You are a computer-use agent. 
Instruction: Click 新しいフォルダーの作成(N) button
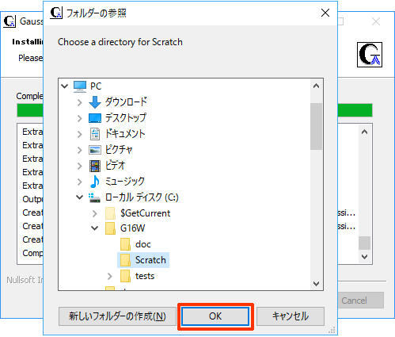click(x=117, y=316)
